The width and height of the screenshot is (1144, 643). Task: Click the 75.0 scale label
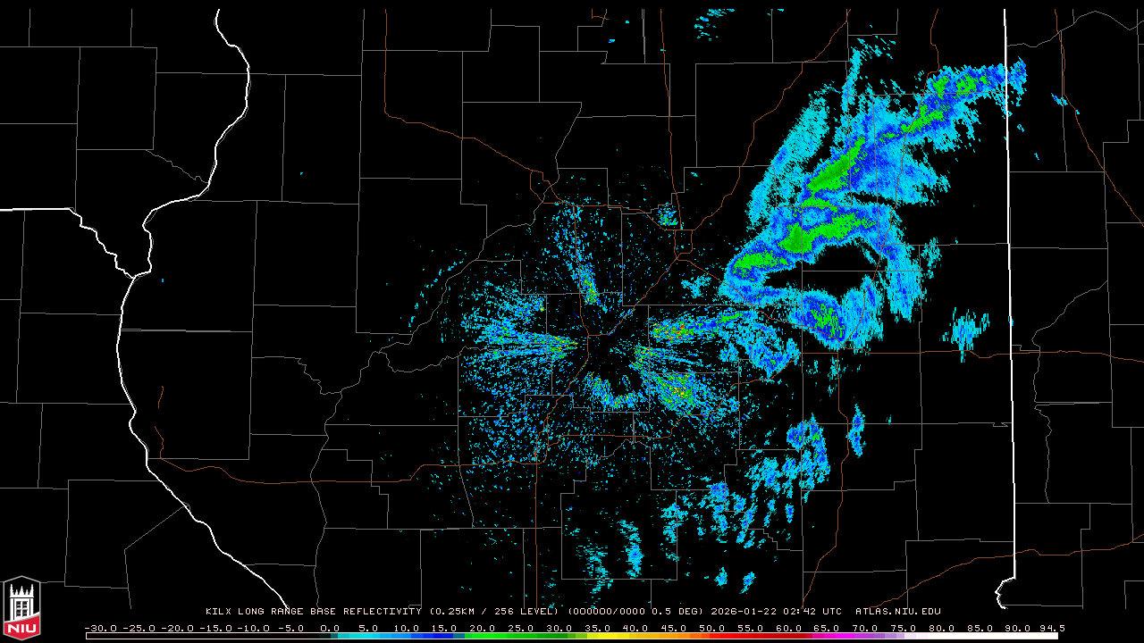pyautogui.click(x=902, y=628)
